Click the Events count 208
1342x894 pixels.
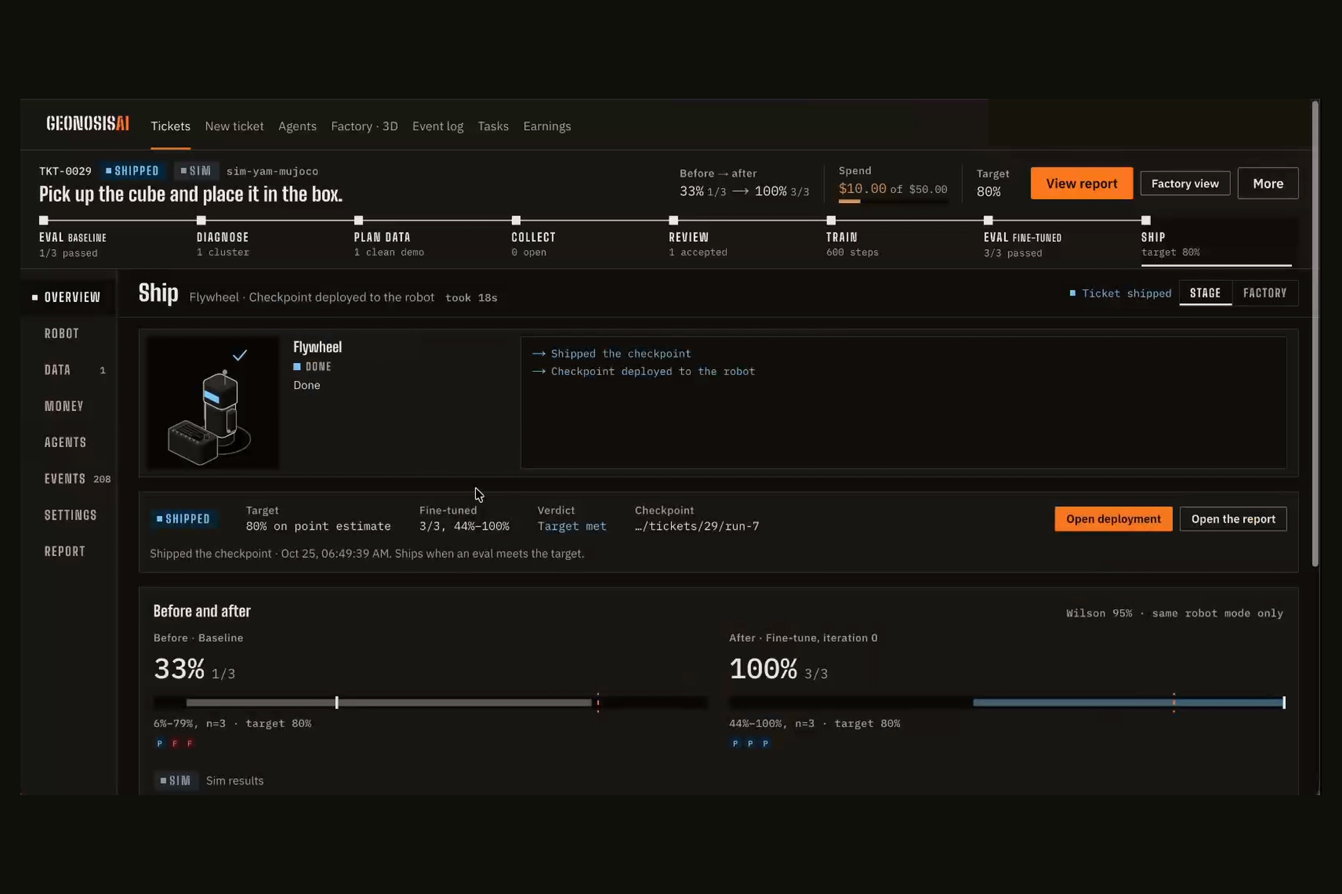(x=102, y=480)
